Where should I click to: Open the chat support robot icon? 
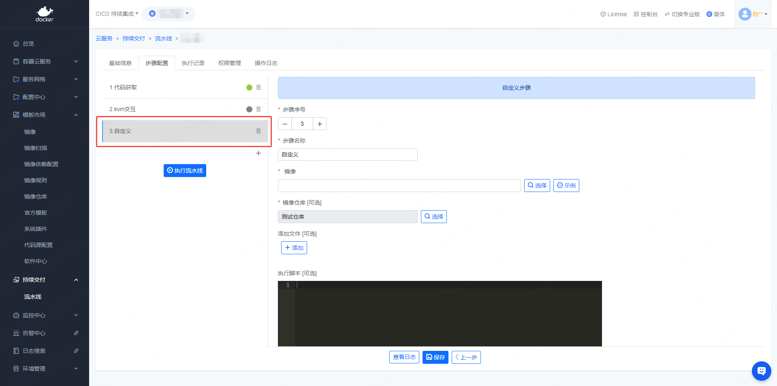coord(761,371)
